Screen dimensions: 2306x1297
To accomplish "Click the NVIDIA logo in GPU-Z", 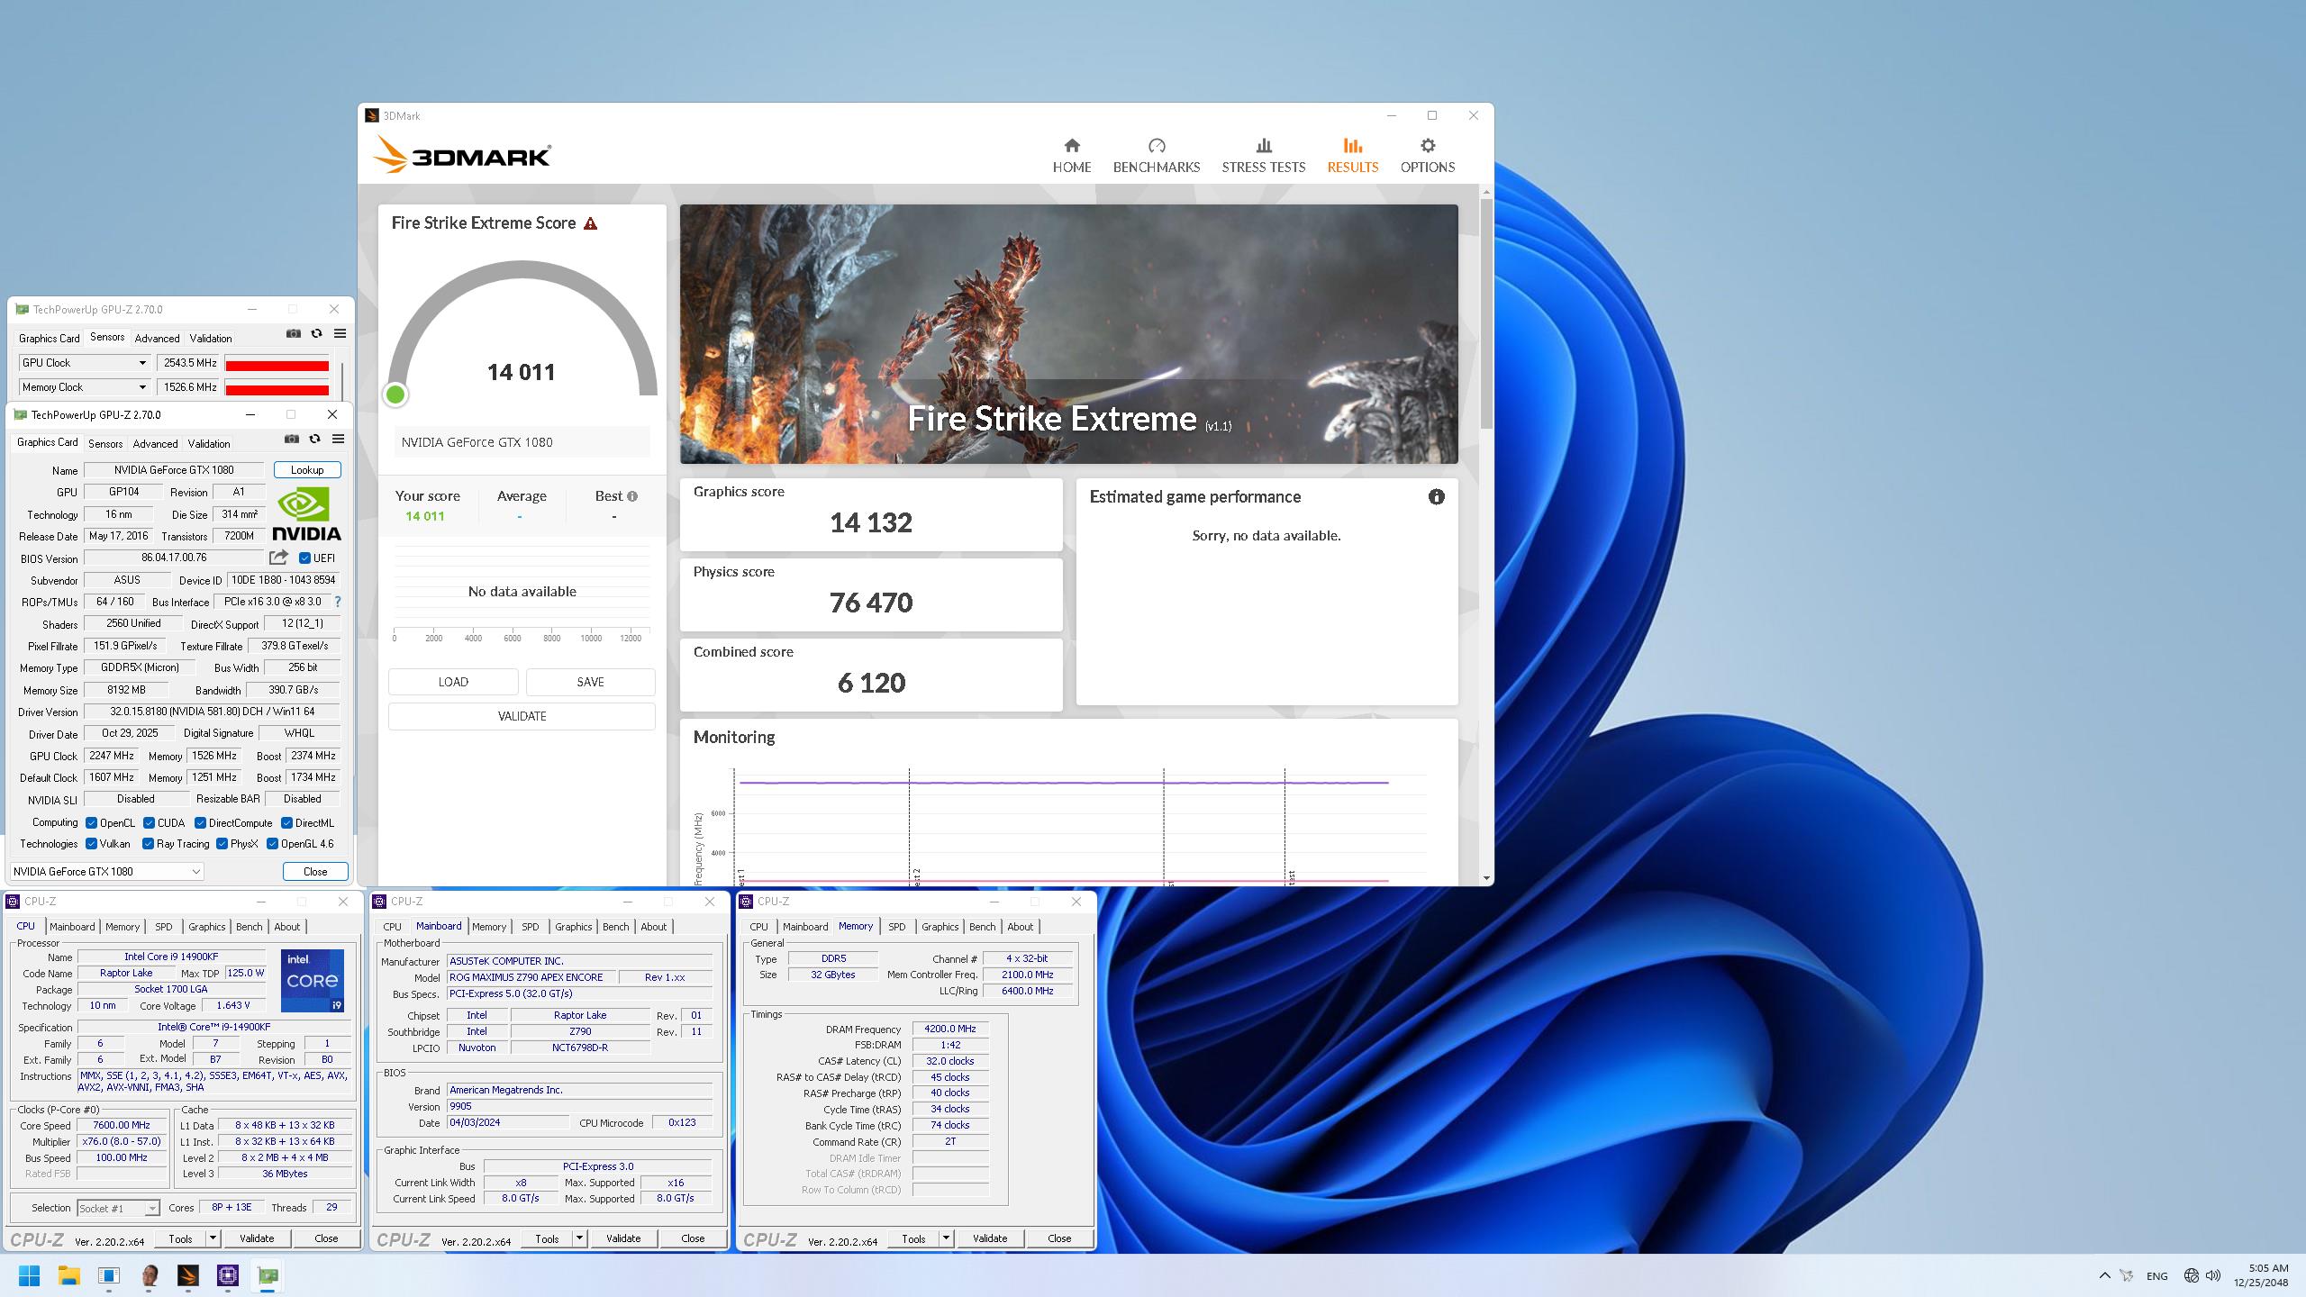I will click(x=306, y=513).
